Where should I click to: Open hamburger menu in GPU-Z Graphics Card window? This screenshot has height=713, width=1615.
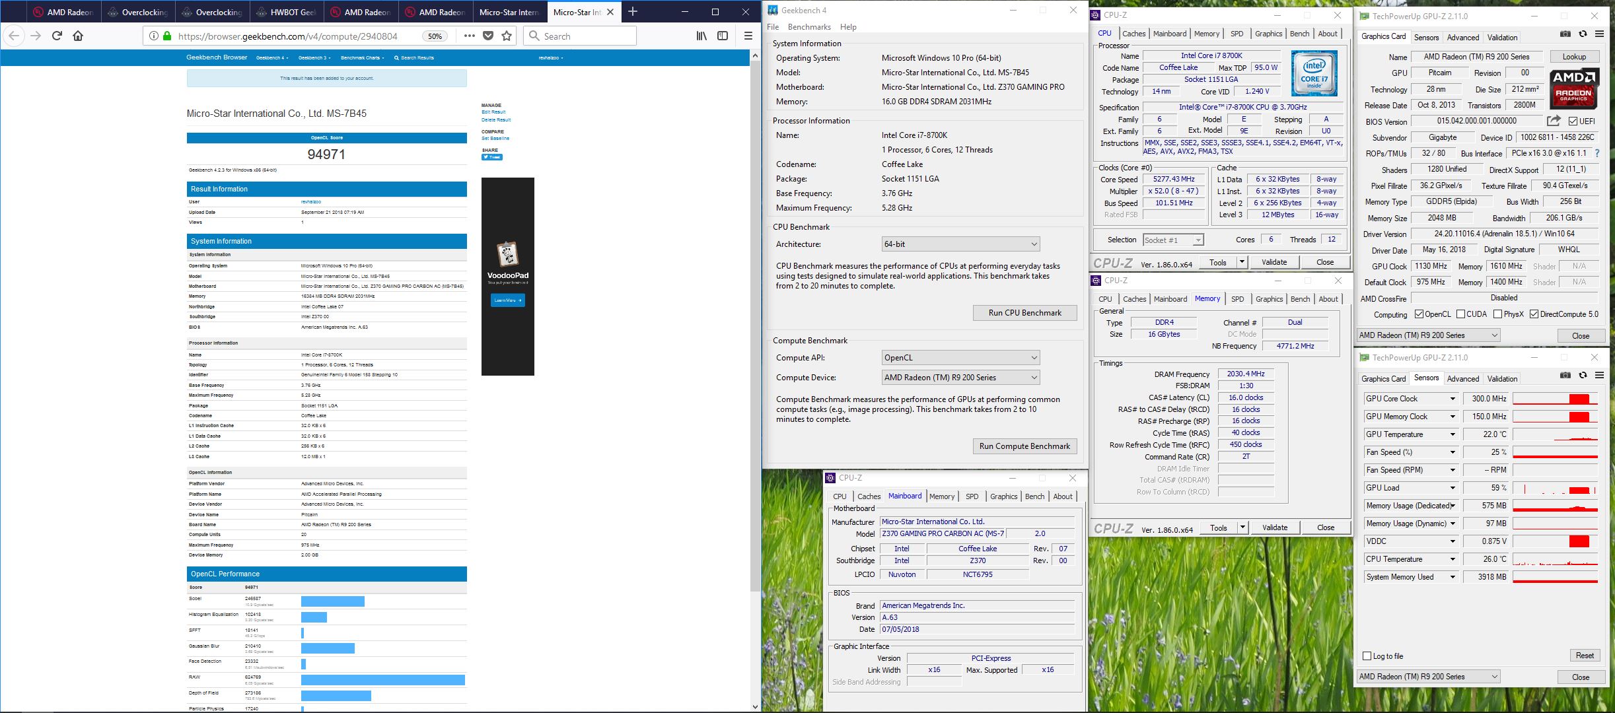pyautogui.click(x=1599, y=34)
